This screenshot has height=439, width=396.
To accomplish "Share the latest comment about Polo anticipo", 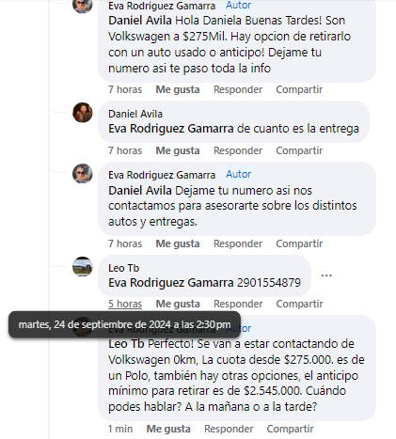I will click(x=290, y=429).
